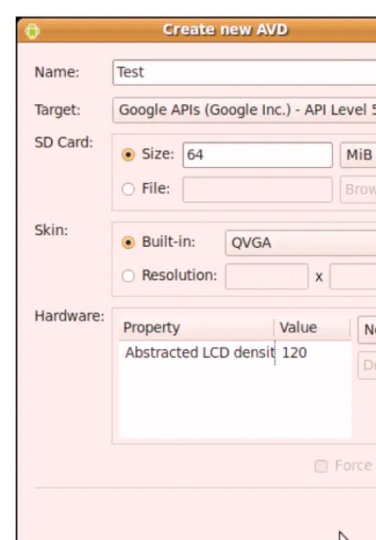Select the Abstracted LCD density row
The image size is (376, 540).
[x=235, y=353]
